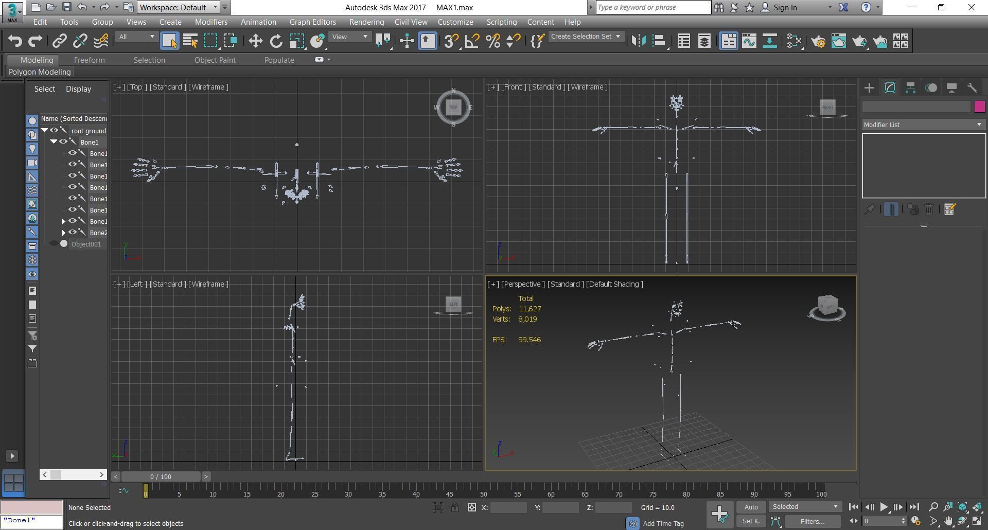
Task: Click the Polygon Modeling button
Action: click(40, 72)
